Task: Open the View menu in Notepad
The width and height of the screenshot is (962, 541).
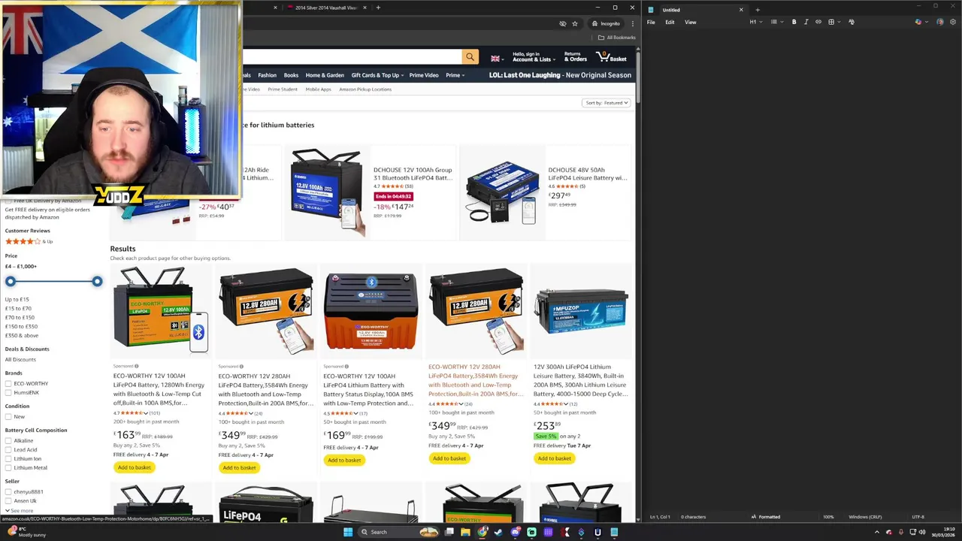Action: pos(690,22)
